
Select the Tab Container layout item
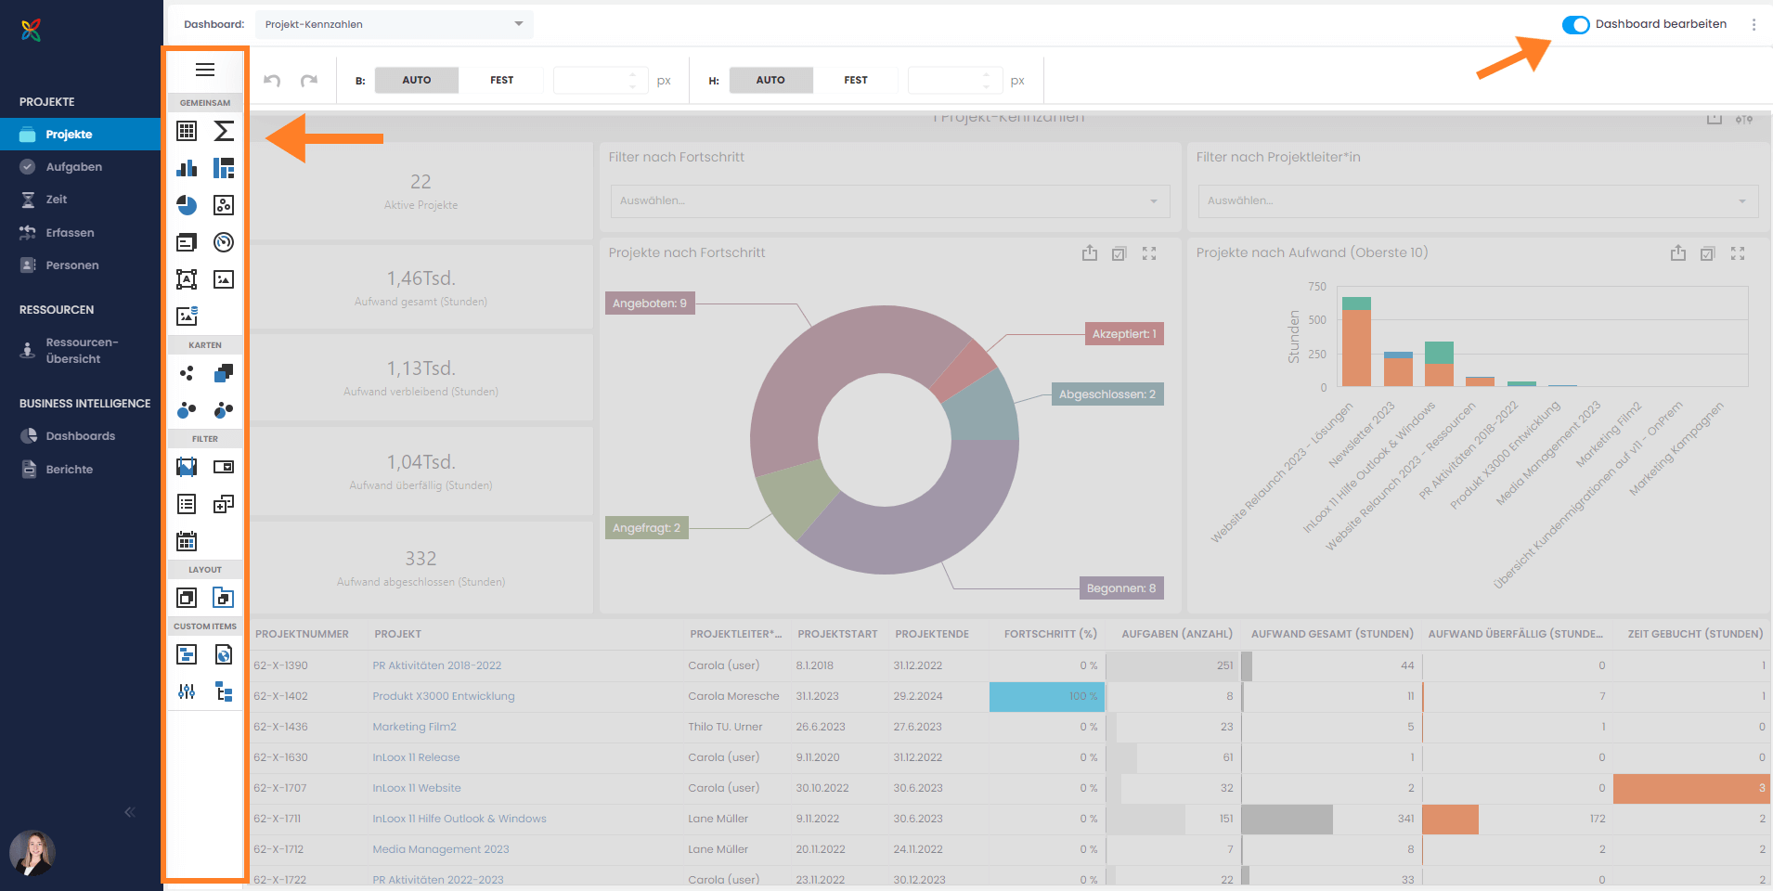coord(224,597)
